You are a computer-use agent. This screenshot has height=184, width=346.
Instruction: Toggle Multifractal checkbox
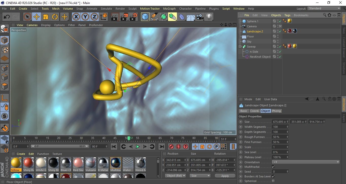pyautogui.click(x=273, y=167)
